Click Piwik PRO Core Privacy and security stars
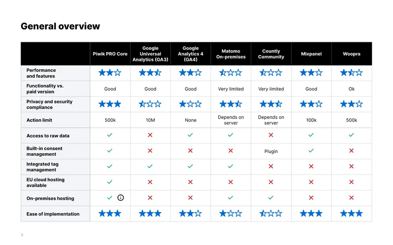393x245 pixels. (x=110, y=104)
